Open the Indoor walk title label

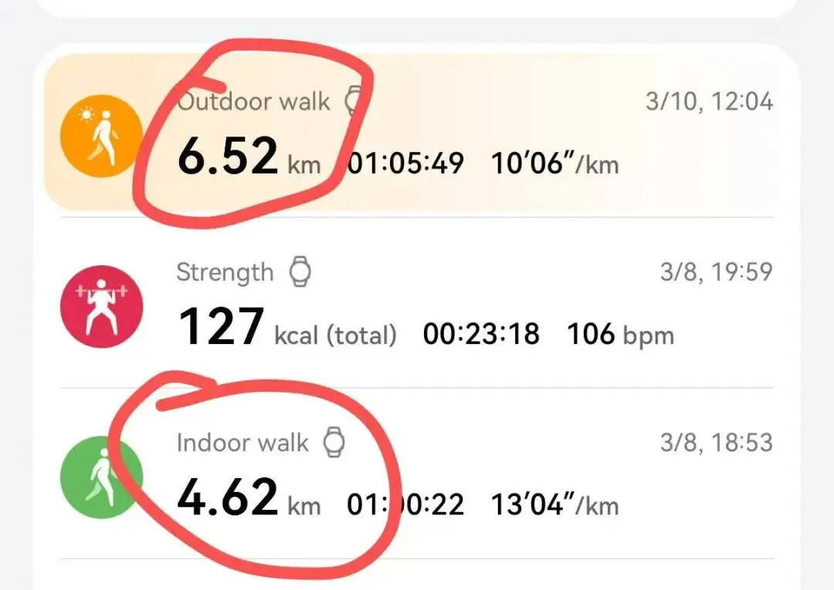tap(242, 443)
